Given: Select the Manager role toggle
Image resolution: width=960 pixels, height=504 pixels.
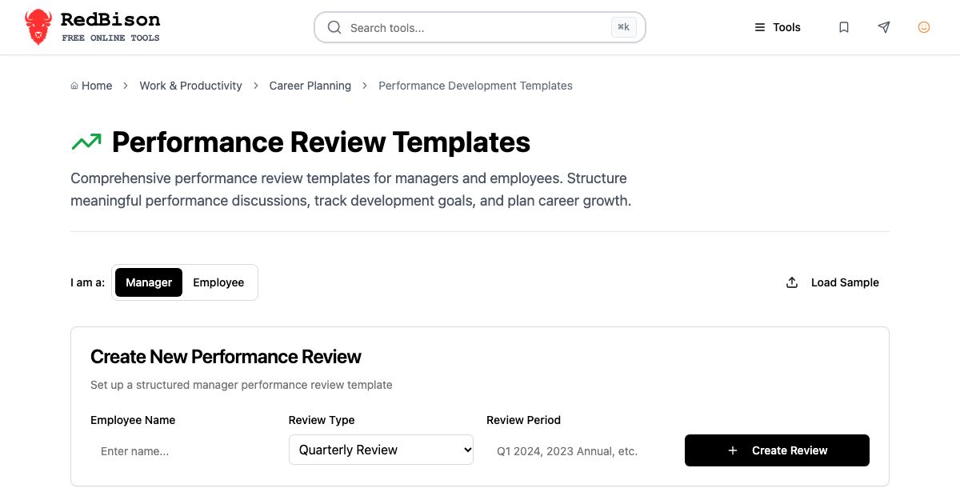Looking at the screenshot, I should [x=149, y=282].
